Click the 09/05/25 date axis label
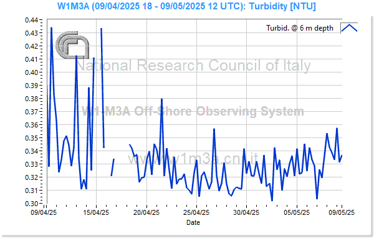Viewport: 374px width, 238px height. pos(342,212)
